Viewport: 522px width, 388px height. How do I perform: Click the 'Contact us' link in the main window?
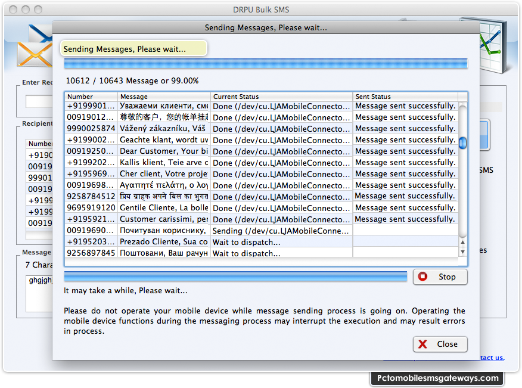pyautogui.click(x=492, y=358)
